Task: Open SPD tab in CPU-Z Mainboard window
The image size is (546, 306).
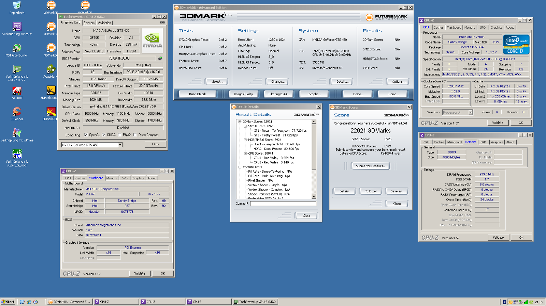Action: coord(125,178)
